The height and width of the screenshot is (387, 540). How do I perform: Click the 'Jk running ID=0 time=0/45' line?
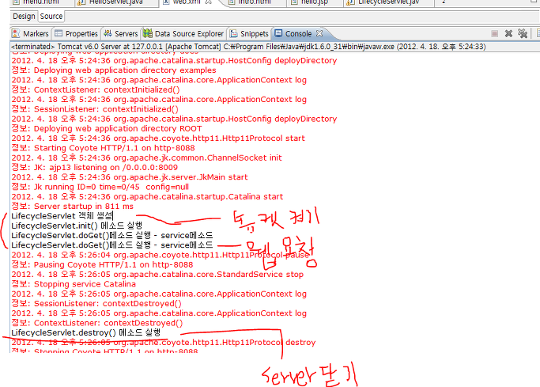coord(100,187)
